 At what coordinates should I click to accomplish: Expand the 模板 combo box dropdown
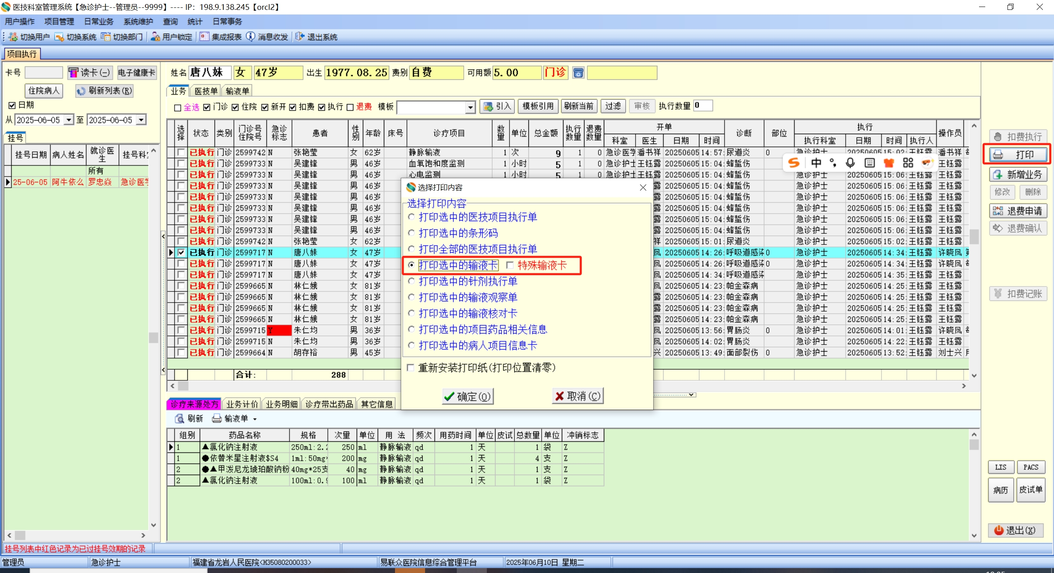[x=470, y=107]
